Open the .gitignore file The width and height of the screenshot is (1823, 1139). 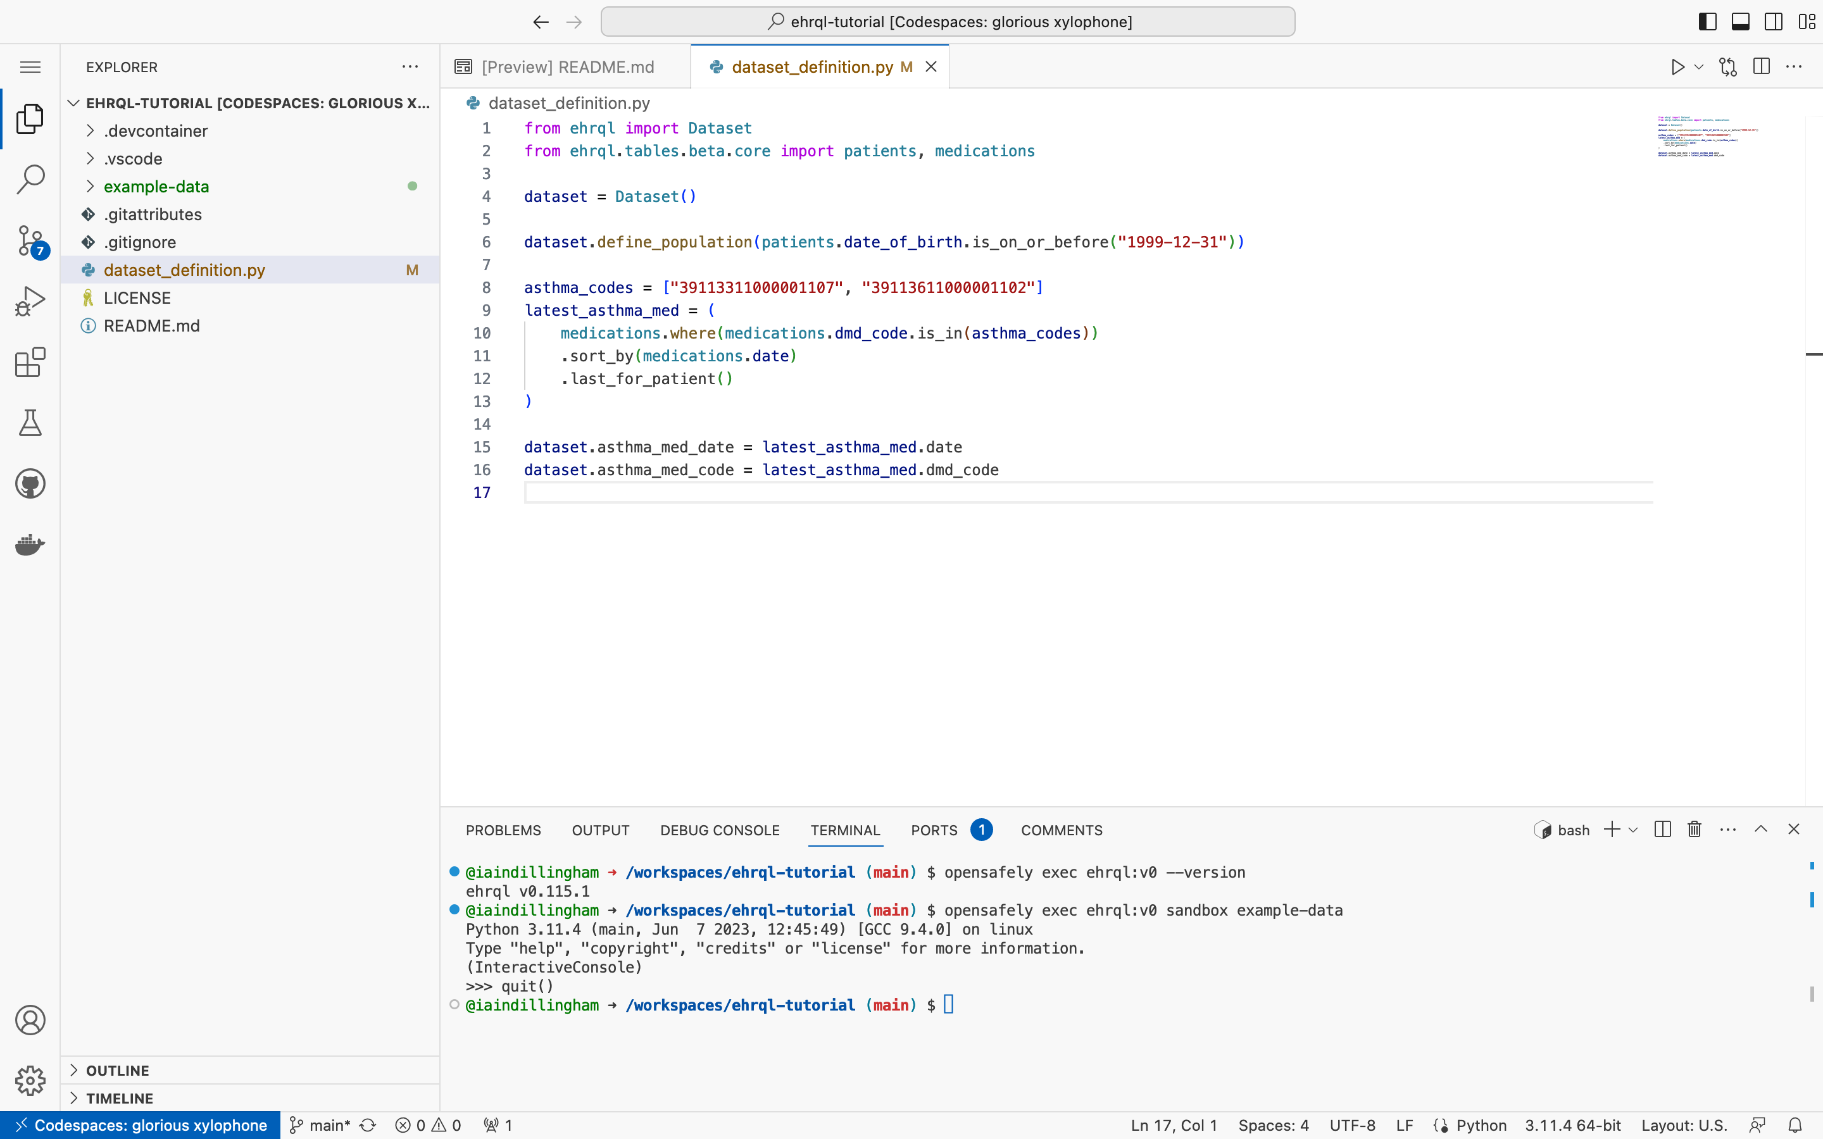(249, 242)
